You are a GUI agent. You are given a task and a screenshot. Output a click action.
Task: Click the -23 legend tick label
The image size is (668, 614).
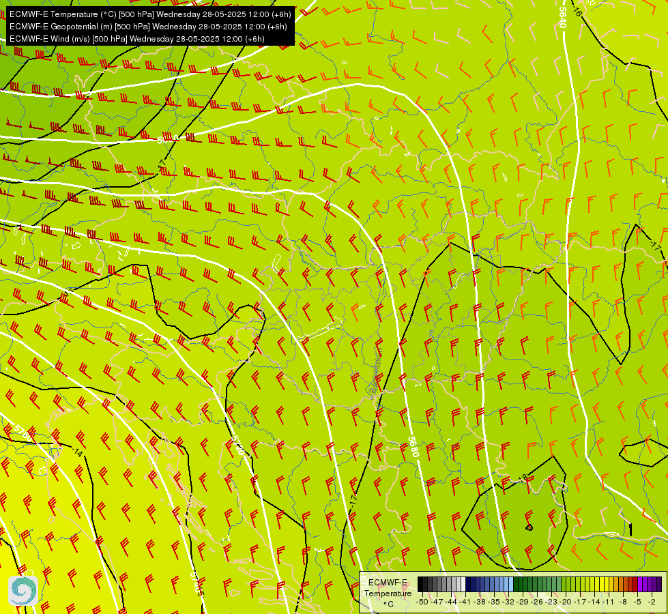coord(551,602)
